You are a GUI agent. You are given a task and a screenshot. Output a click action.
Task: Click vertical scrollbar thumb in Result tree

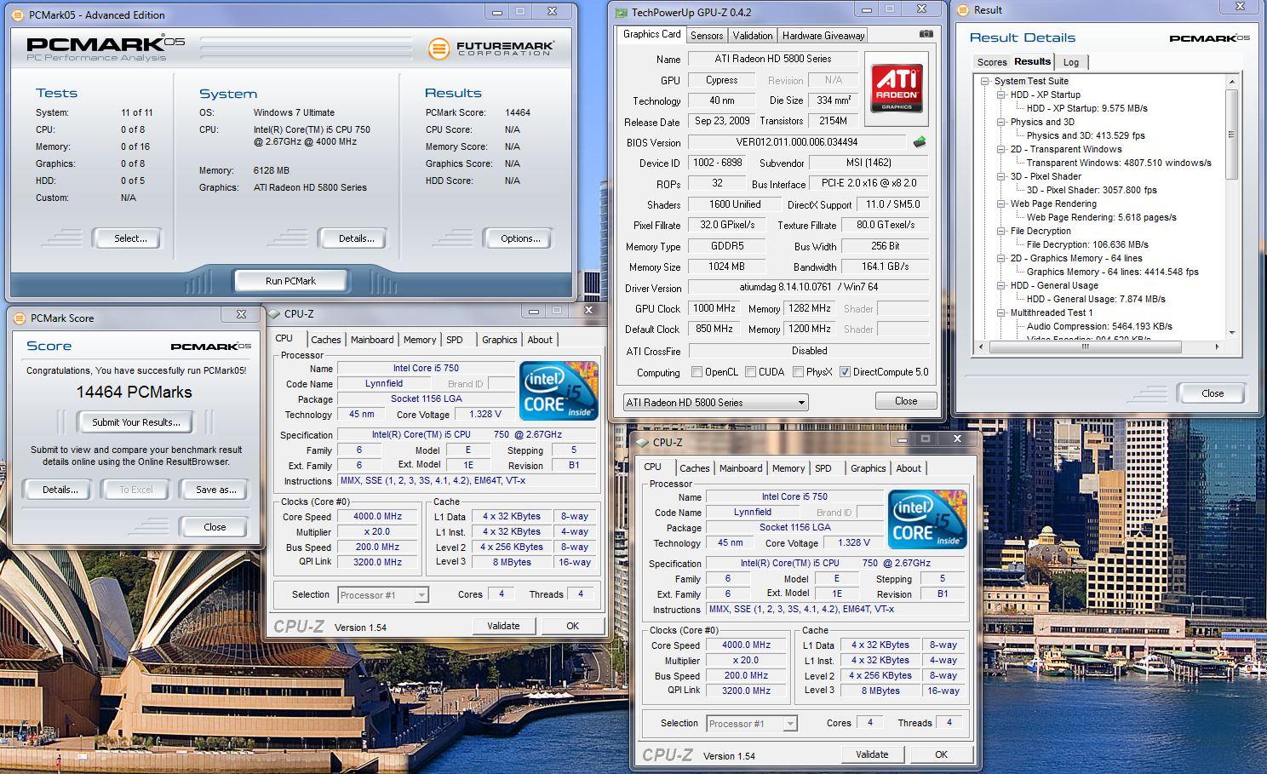tap(1231, 133)
